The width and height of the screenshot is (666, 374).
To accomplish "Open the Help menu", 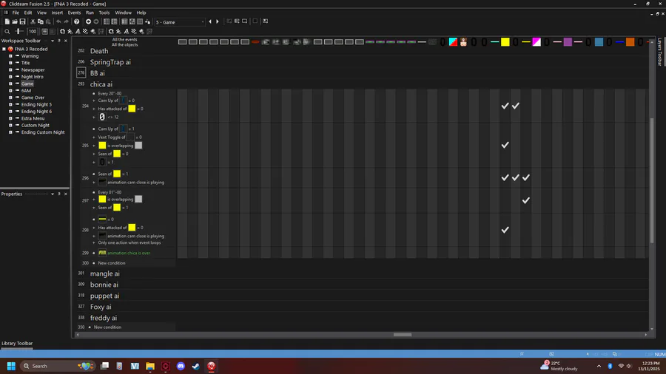I will click(141, 13).
